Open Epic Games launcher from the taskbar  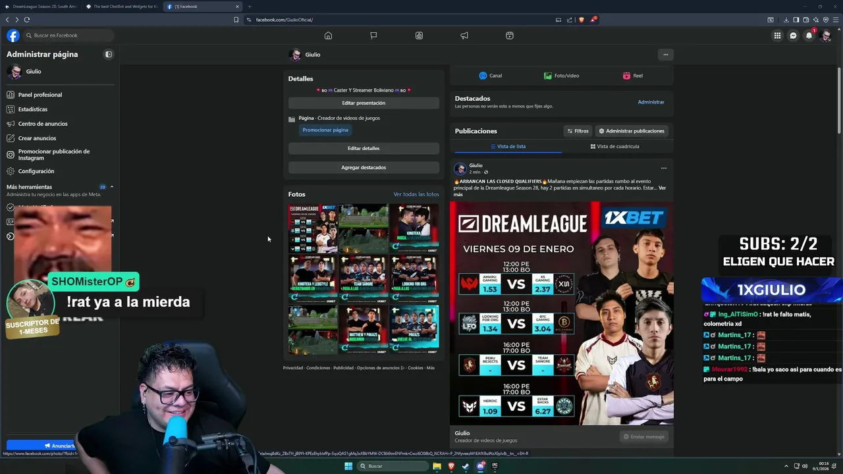tap(495, 466)
